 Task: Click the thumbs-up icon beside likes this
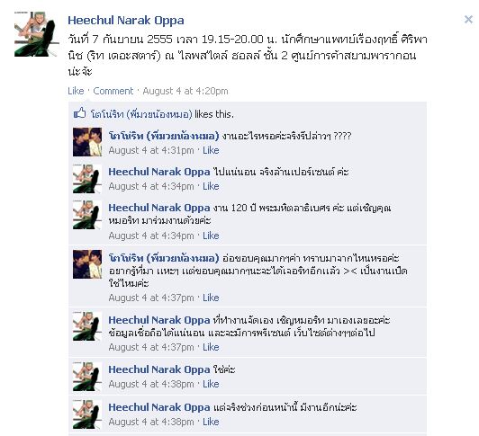[x=80, y=113]
